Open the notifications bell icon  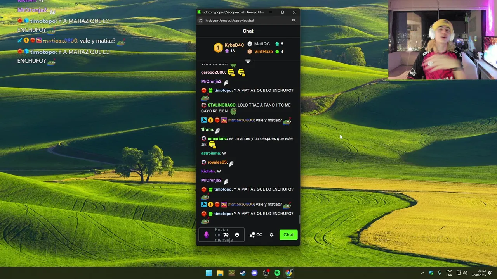(x=490, y=273)
